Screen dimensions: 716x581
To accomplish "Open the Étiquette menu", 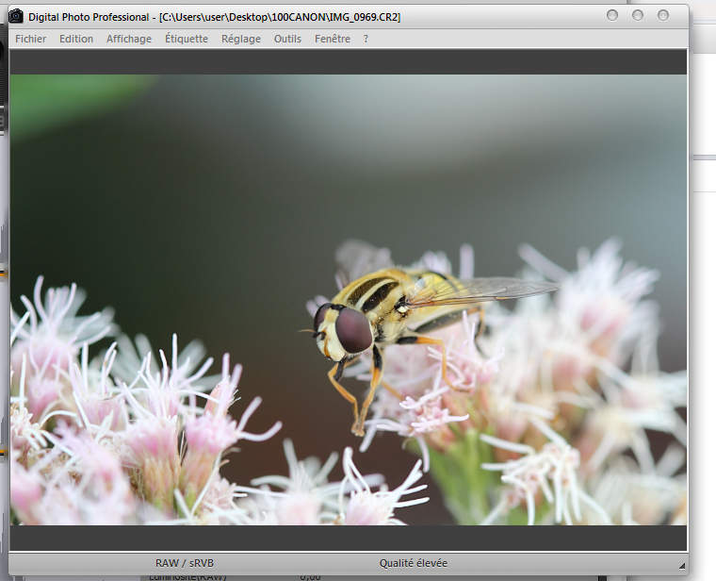I will (x=187, y=39).
